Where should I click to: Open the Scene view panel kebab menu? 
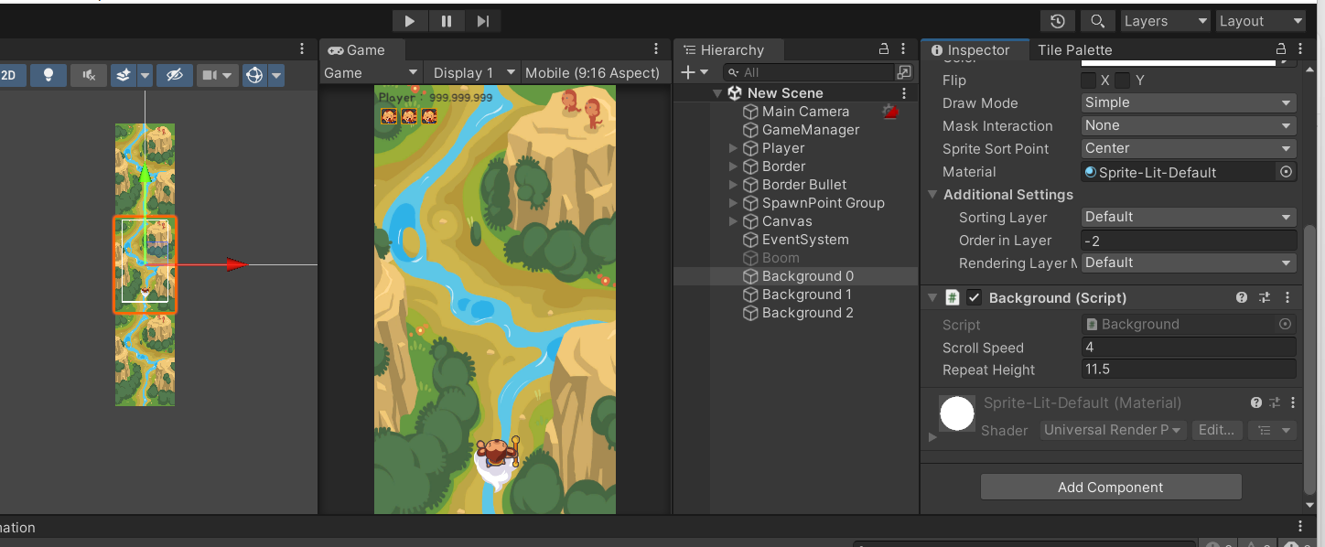pos(303,49)
